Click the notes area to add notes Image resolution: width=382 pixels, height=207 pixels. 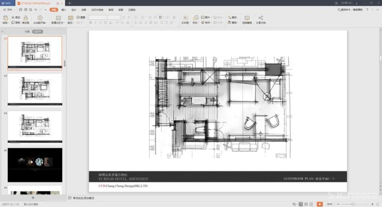tap(84, 198)
